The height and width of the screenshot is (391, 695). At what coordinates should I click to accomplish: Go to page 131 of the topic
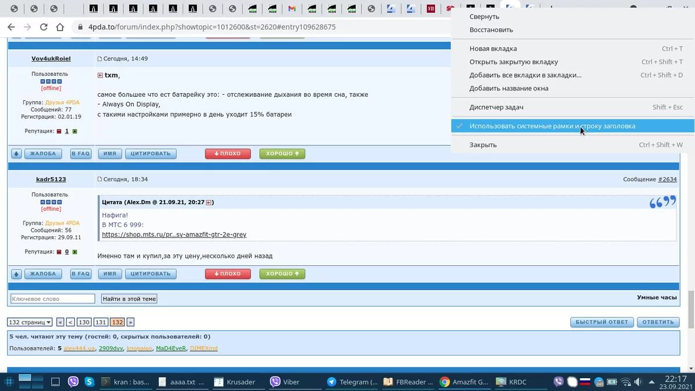(101, 322)
